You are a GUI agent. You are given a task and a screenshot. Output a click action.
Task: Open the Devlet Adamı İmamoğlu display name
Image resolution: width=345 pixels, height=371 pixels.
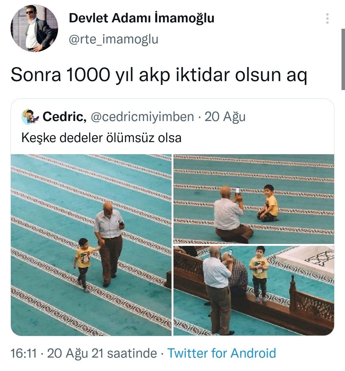click(142, 18)
